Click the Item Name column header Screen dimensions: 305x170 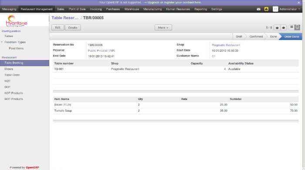coord(62,99)
